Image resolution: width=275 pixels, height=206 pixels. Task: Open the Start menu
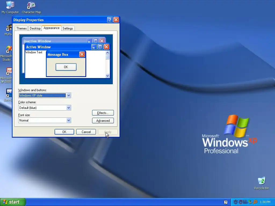click(x=13, y=202)
